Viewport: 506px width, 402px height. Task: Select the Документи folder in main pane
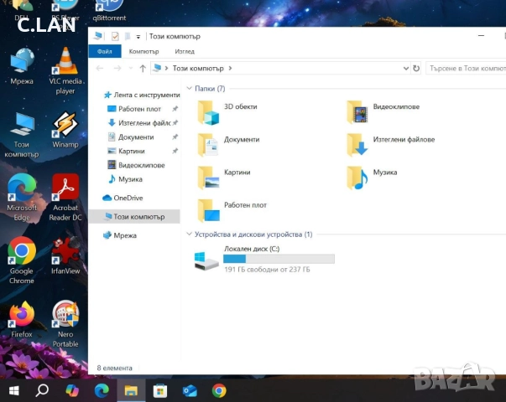(x=228, y=145)
